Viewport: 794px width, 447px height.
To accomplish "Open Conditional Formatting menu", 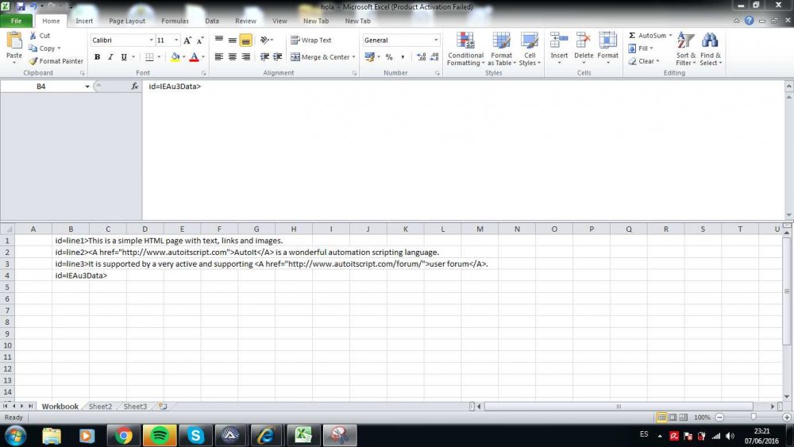I will coord(465,49).
